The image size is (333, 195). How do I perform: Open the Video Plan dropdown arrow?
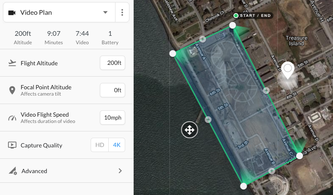[105, 12]
